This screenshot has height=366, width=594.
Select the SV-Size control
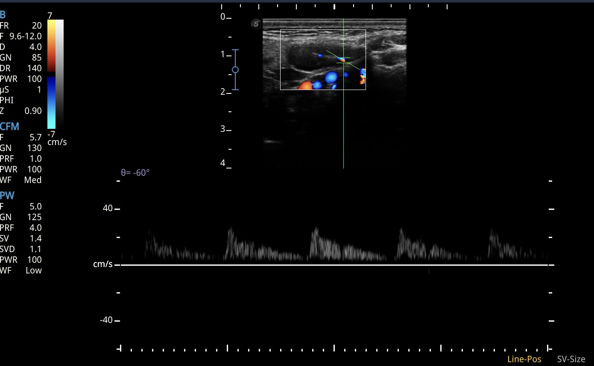571,359
